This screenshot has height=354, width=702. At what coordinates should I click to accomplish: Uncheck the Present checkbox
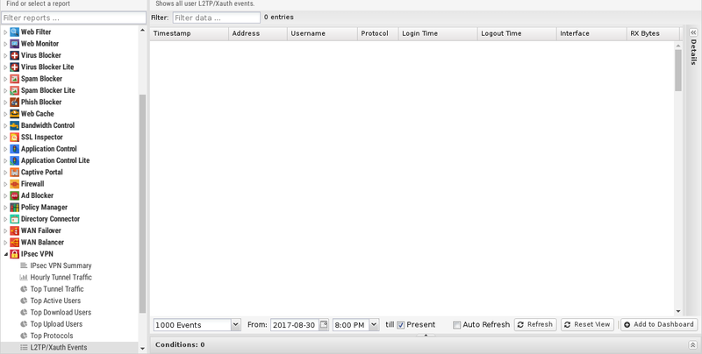click(x=401, y=325)
